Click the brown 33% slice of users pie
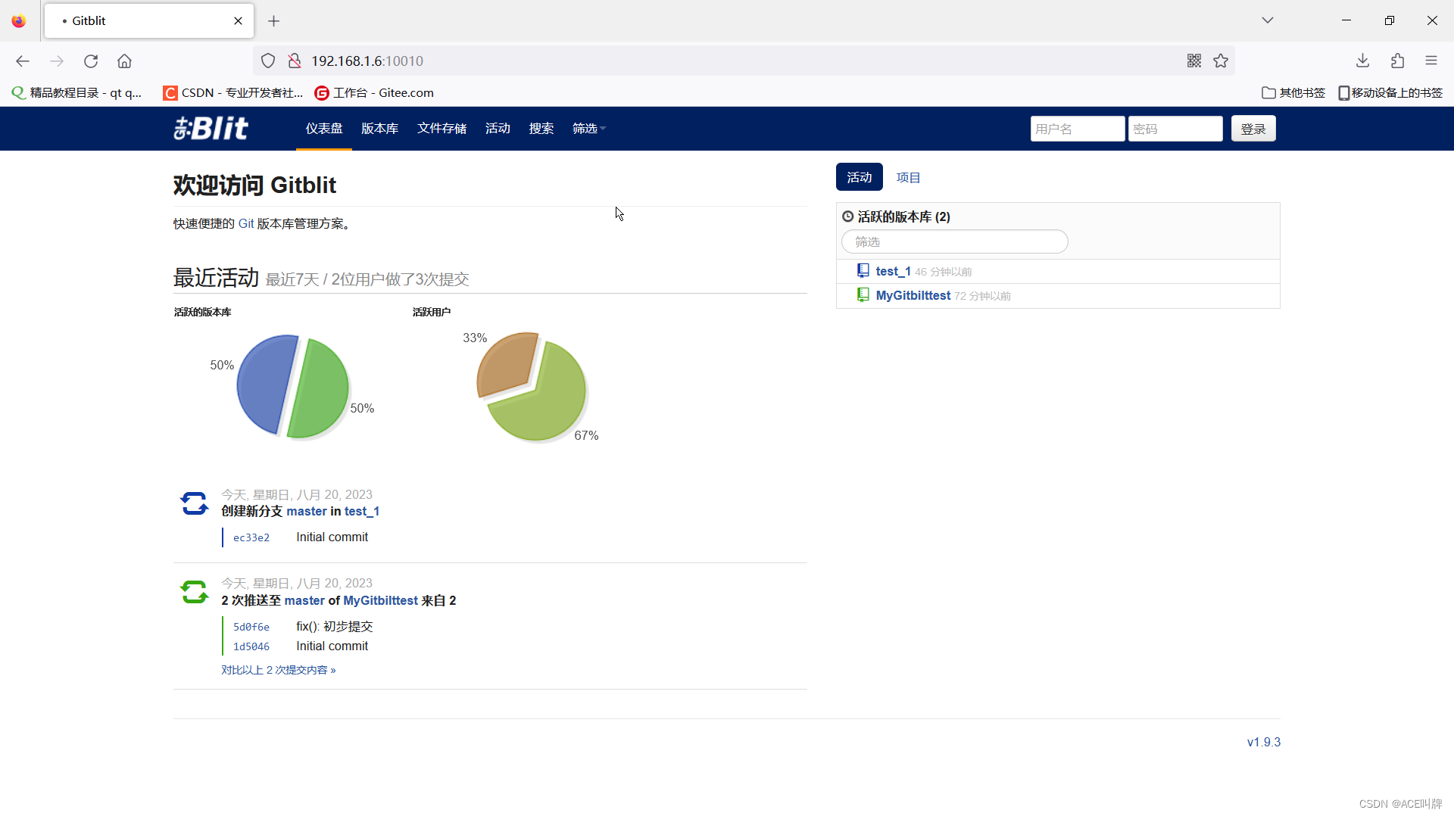This screenshot has height=816, width=1454. [505, 363]
